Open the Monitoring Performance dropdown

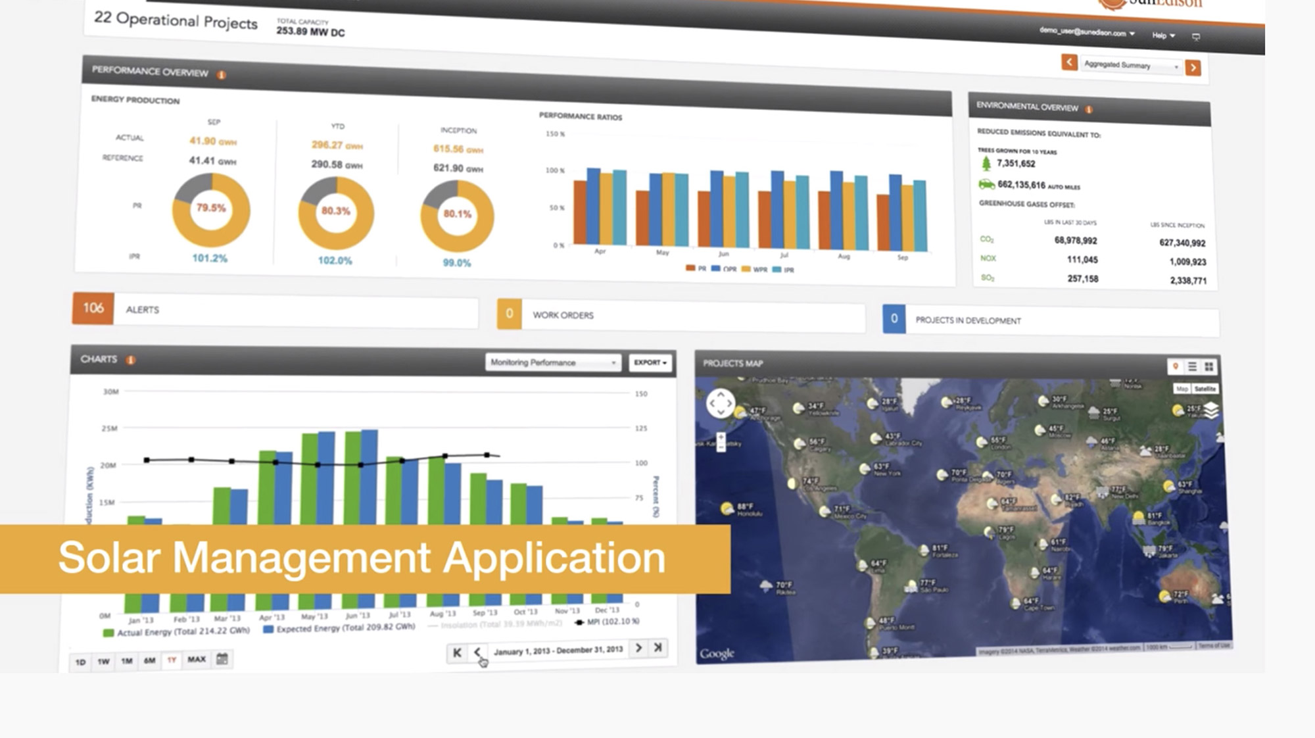point(553,362)
